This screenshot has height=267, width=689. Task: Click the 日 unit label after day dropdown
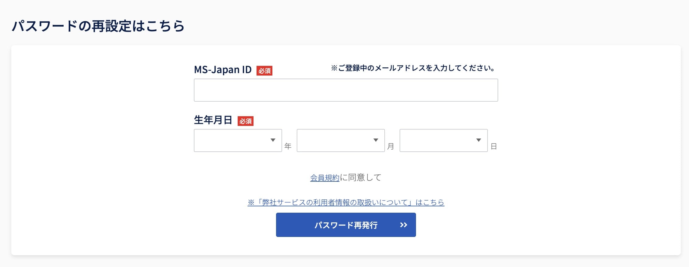[x=494, y=146]
